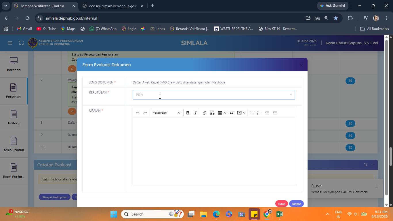Click the Ask Gemini button
393x221 pixels.
pyautogui.click(x=333, y=6)
